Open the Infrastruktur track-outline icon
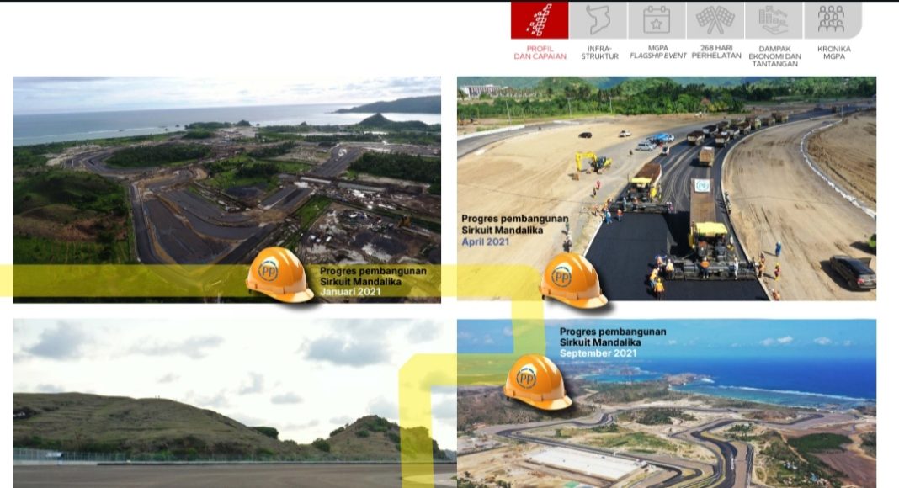The image size is (899, 488). point(598,20)
